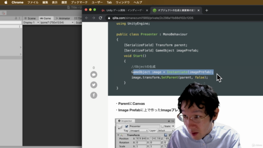263x148 pixels.
Task: Click the GameObject cube icon in Inspector
Action: click(120, 127)
